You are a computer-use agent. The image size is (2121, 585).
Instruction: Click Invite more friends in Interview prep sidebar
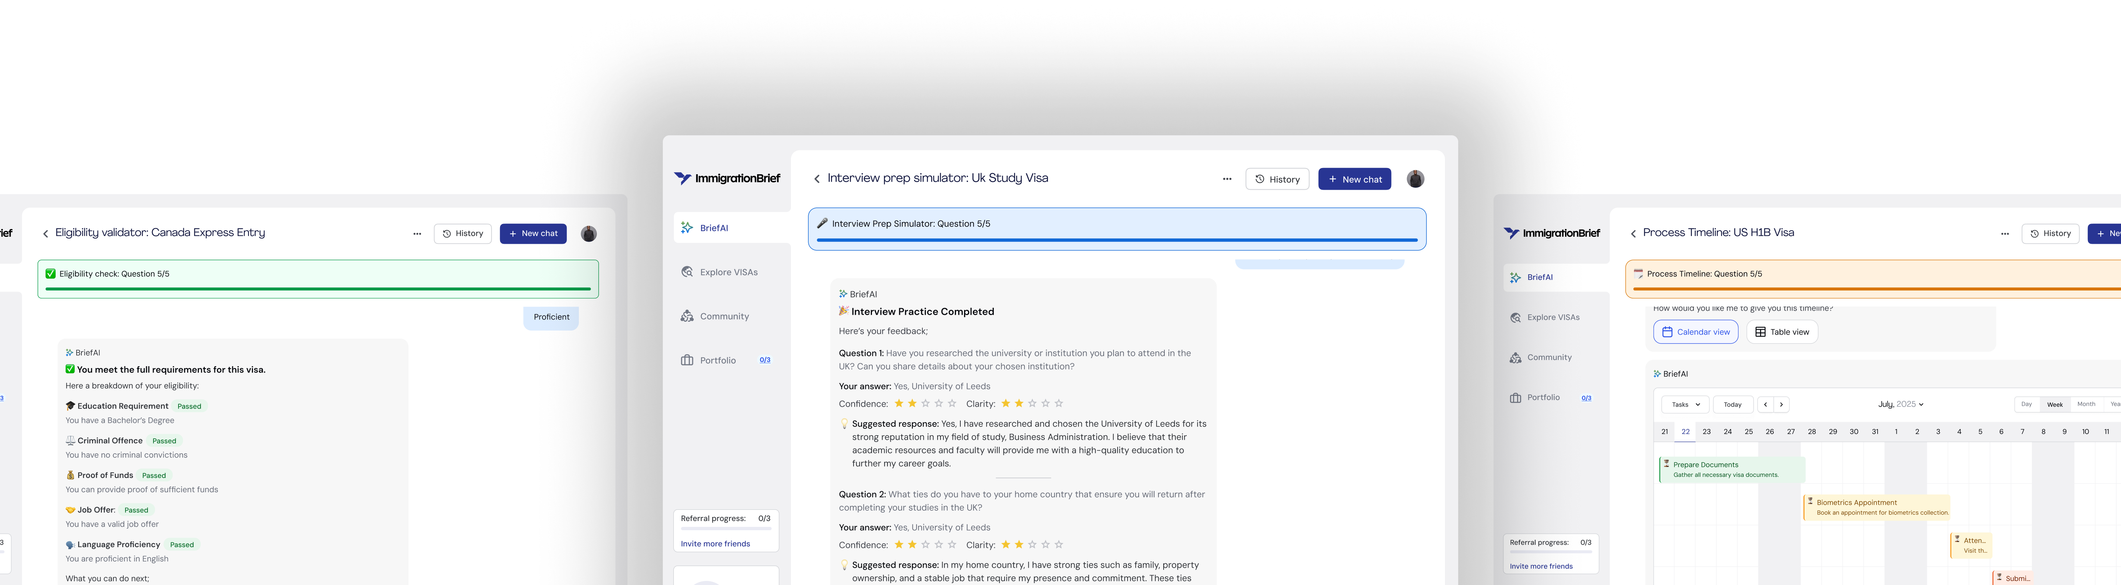715,544
